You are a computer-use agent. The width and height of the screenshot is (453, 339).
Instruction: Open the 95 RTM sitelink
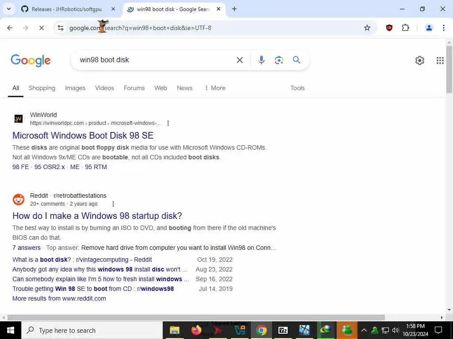(96, 167)
